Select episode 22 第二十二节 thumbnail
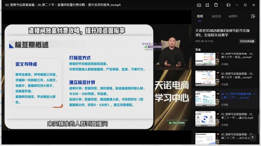The image size is (261, 146). (x=207, y=138)
